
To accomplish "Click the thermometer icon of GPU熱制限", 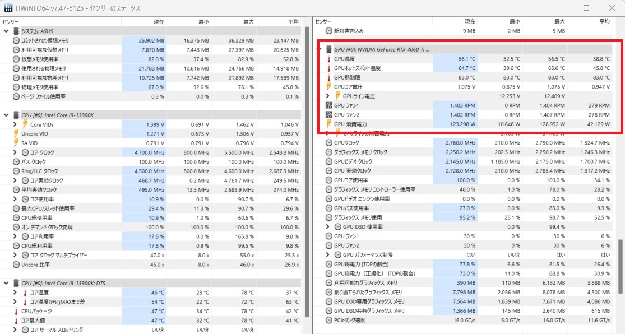I will point(329,77).
